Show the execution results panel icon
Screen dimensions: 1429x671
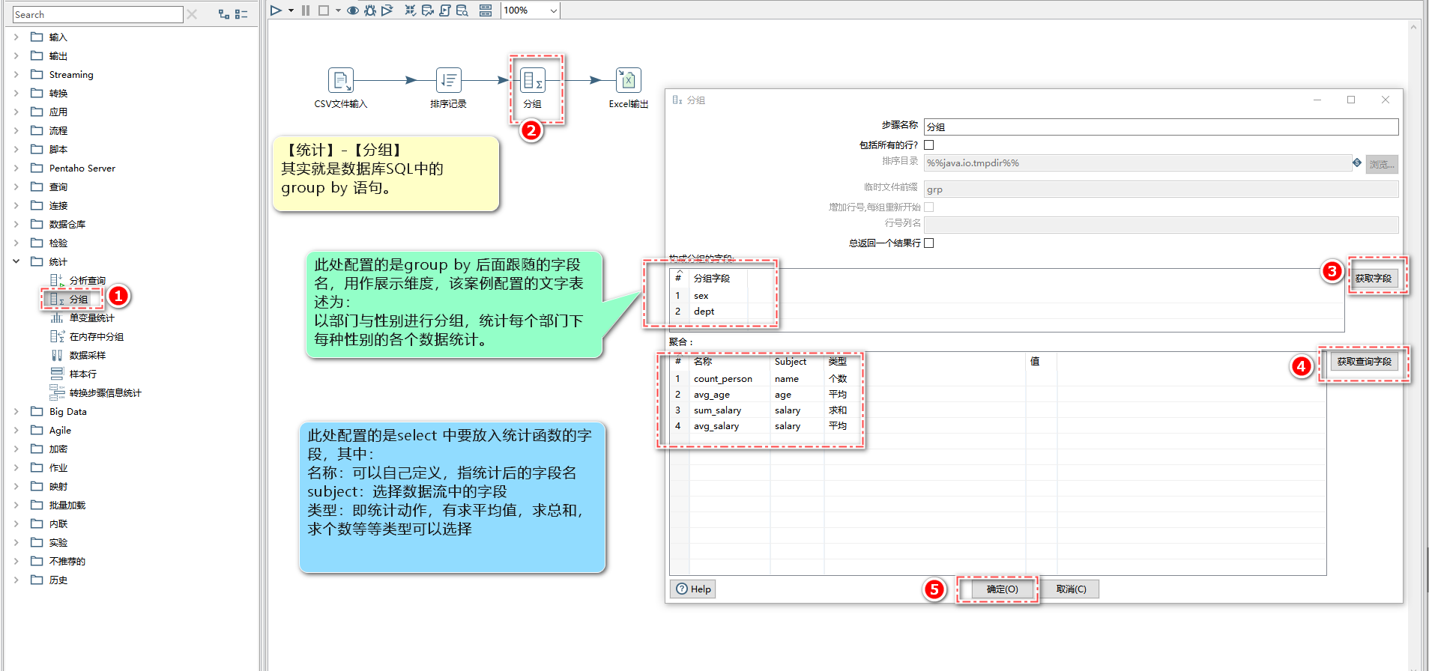coord(486,10)
